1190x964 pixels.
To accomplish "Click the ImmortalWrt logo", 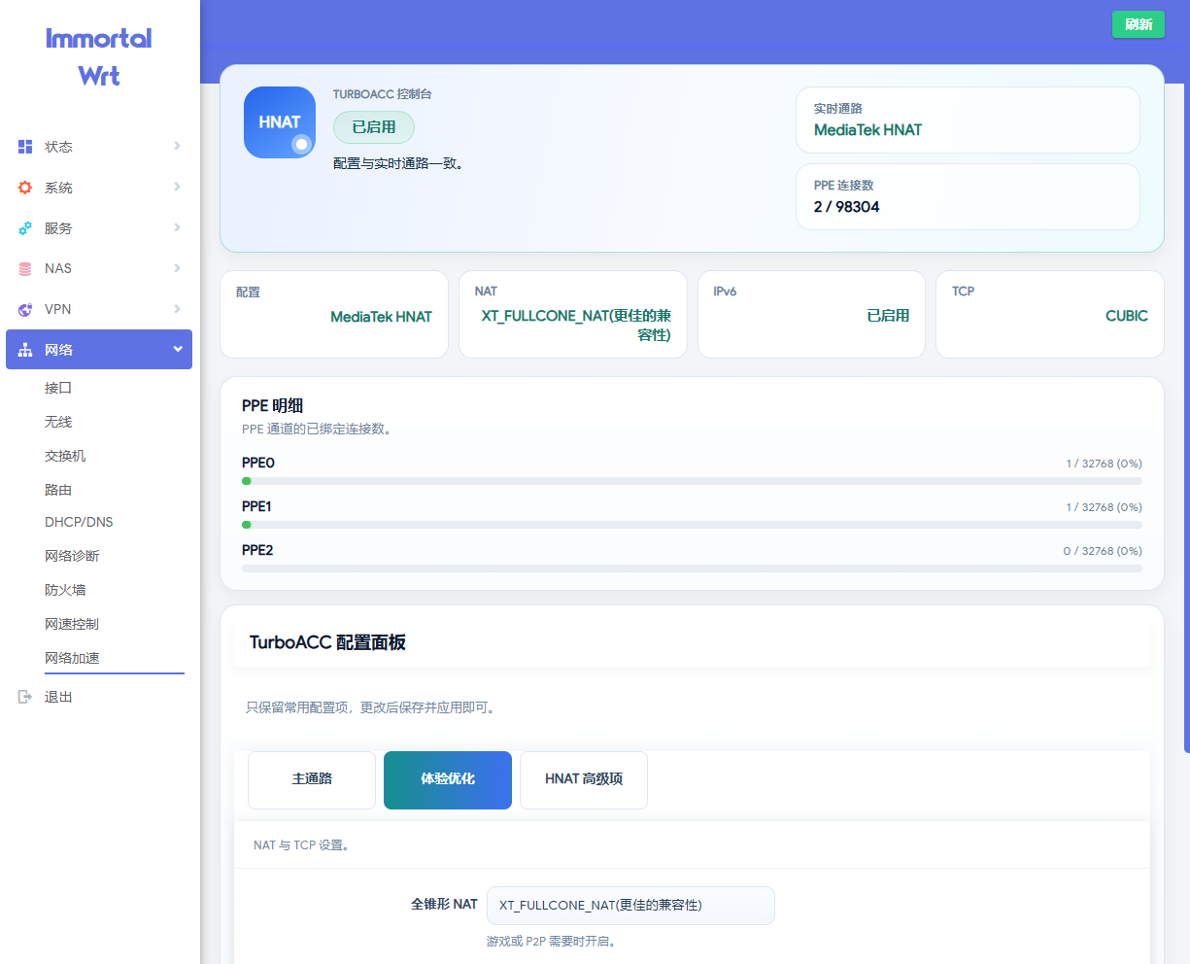I will coord(99,56).
